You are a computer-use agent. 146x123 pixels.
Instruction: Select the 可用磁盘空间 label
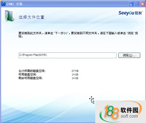[x=28, y=75]
